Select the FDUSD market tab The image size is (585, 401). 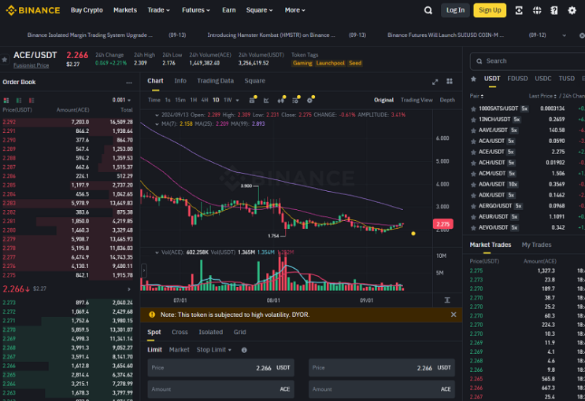[517, 79]
